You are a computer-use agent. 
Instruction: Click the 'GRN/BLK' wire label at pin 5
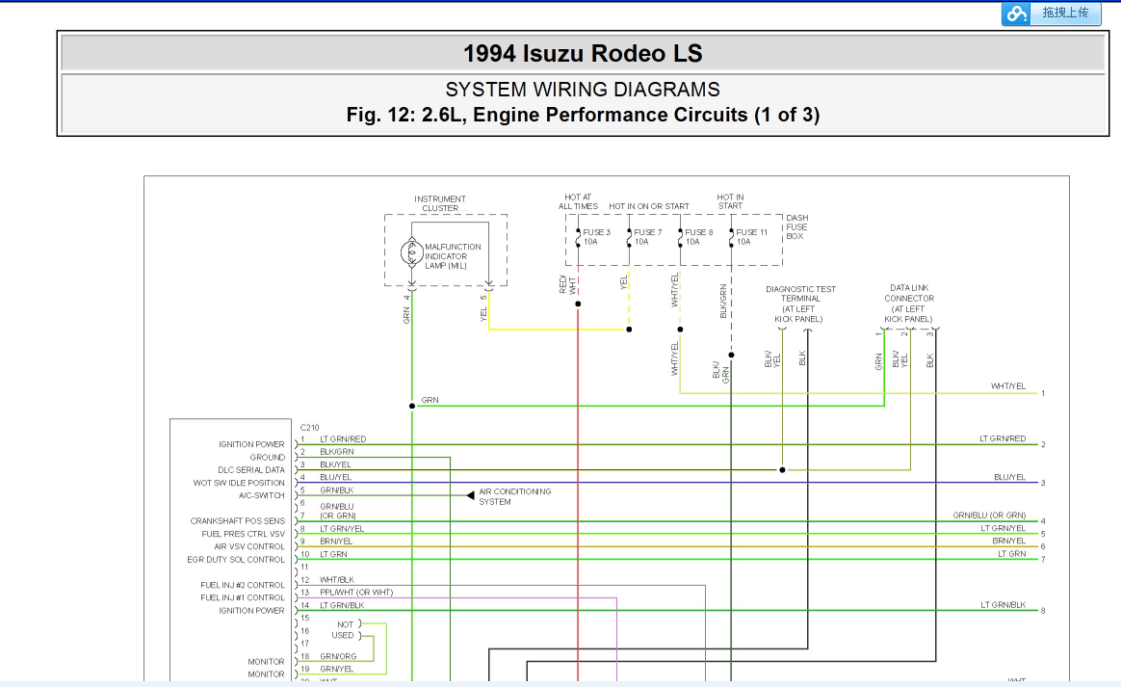click(337, 490)
